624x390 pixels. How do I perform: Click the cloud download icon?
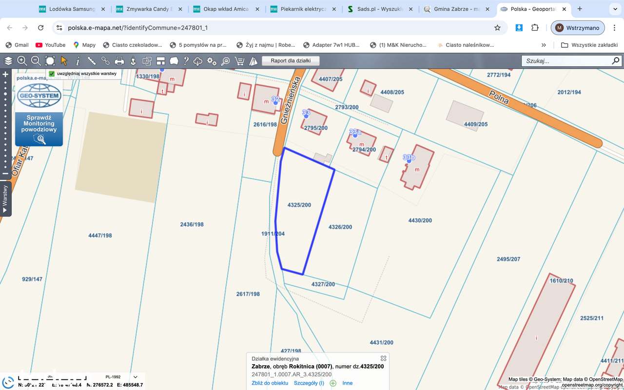pyautogui.click(x=198, y=61)
